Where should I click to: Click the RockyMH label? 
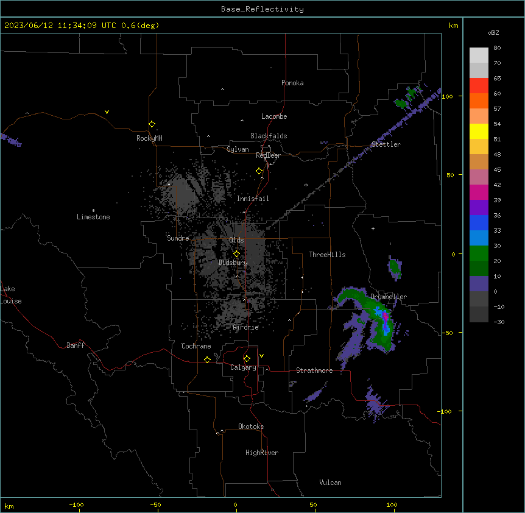(x=149, y=138)
